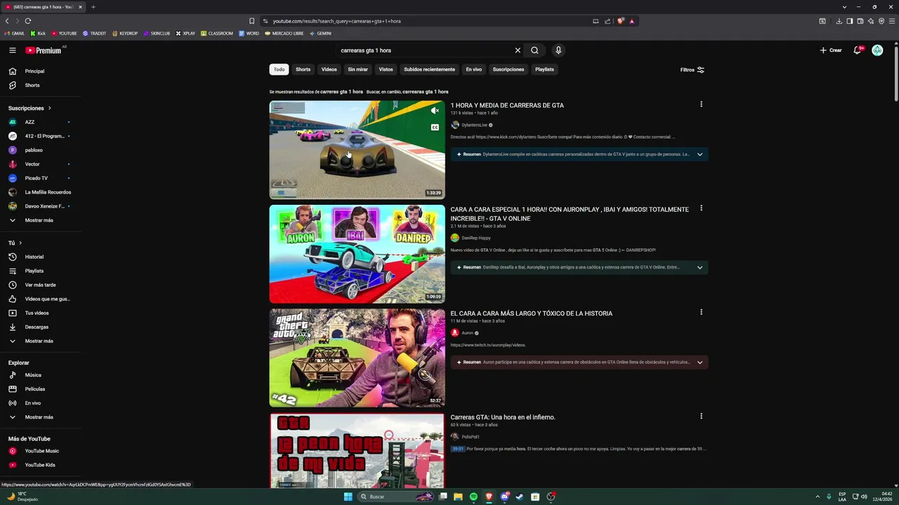
Task: Select the Sin mirar filter chip
Action: [357, 69]
